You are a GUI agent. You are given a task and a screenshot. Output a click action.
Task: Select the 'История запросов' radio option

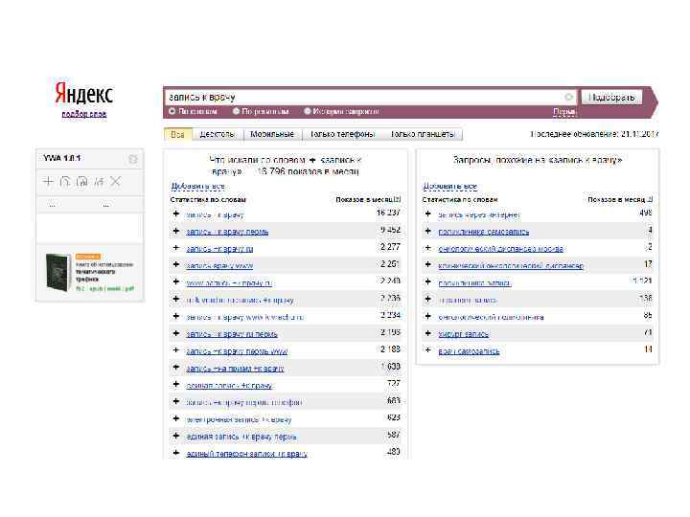(x=307, y=112)
